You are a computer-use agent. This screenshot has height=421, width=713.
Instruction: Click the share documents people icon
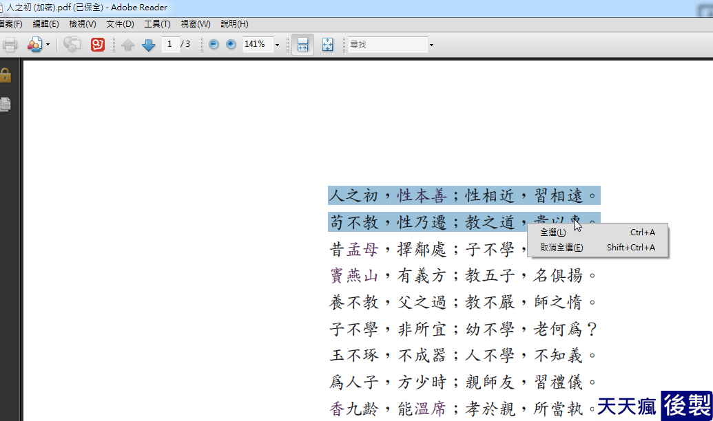[x=34, y=45]
